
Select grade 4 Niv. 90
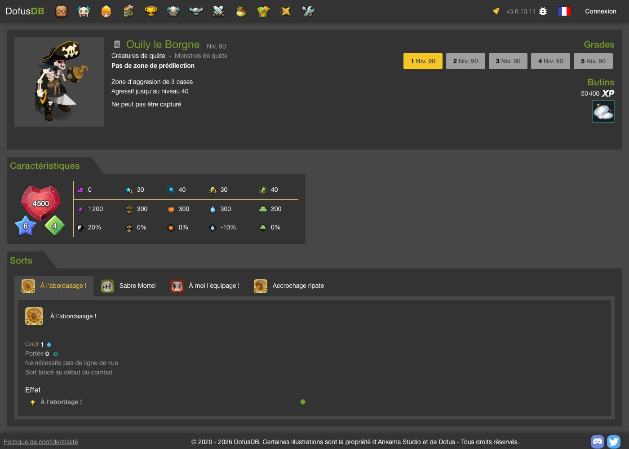[x=551, y=61]
